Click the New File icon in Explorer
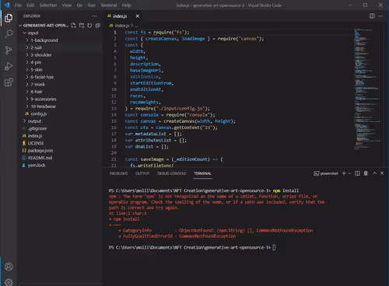The height and width of the screenshot is (286, 389). coord(74,26)
